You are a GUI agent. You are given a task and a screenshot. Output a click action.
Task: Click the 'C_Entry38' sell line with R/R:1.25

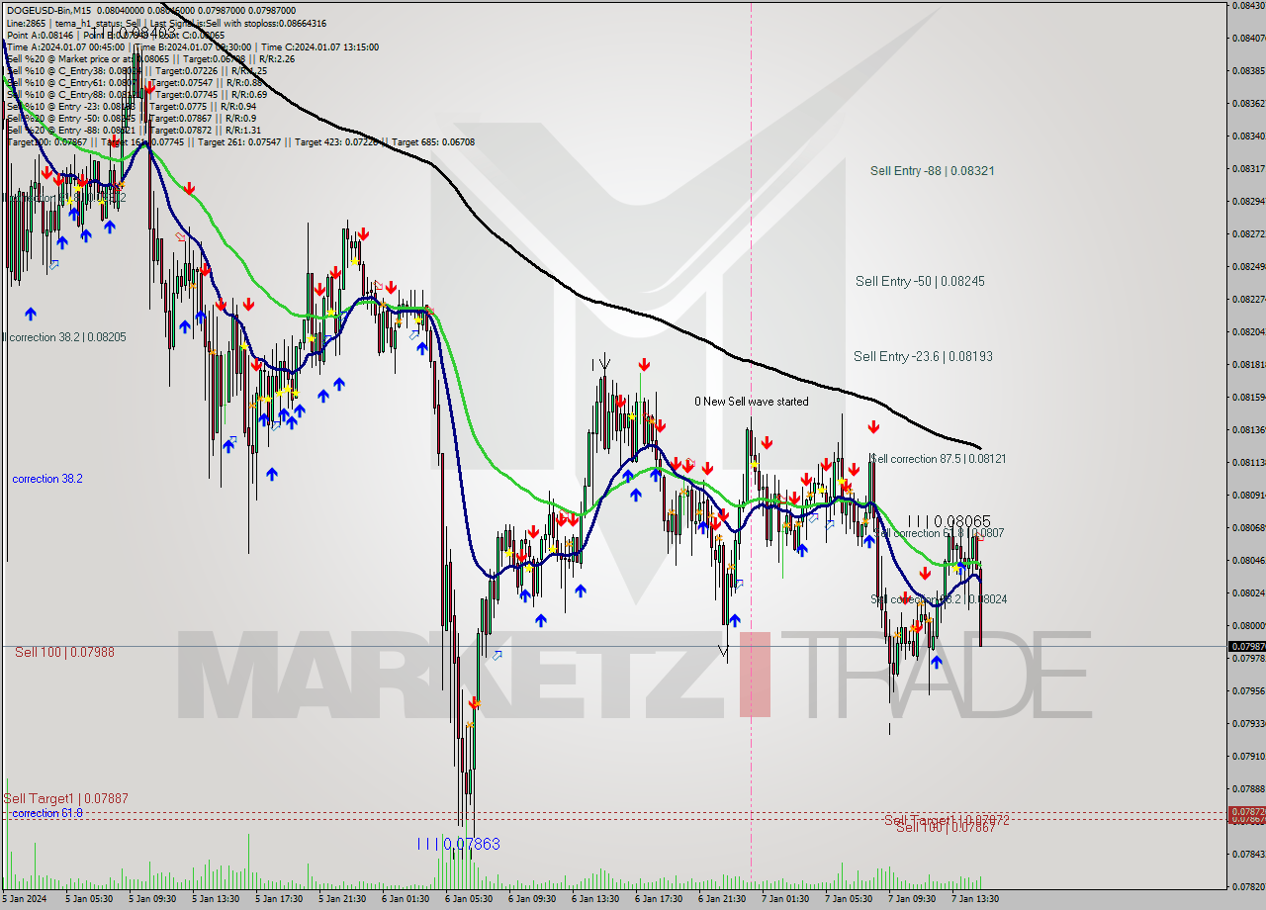(136, 70)
